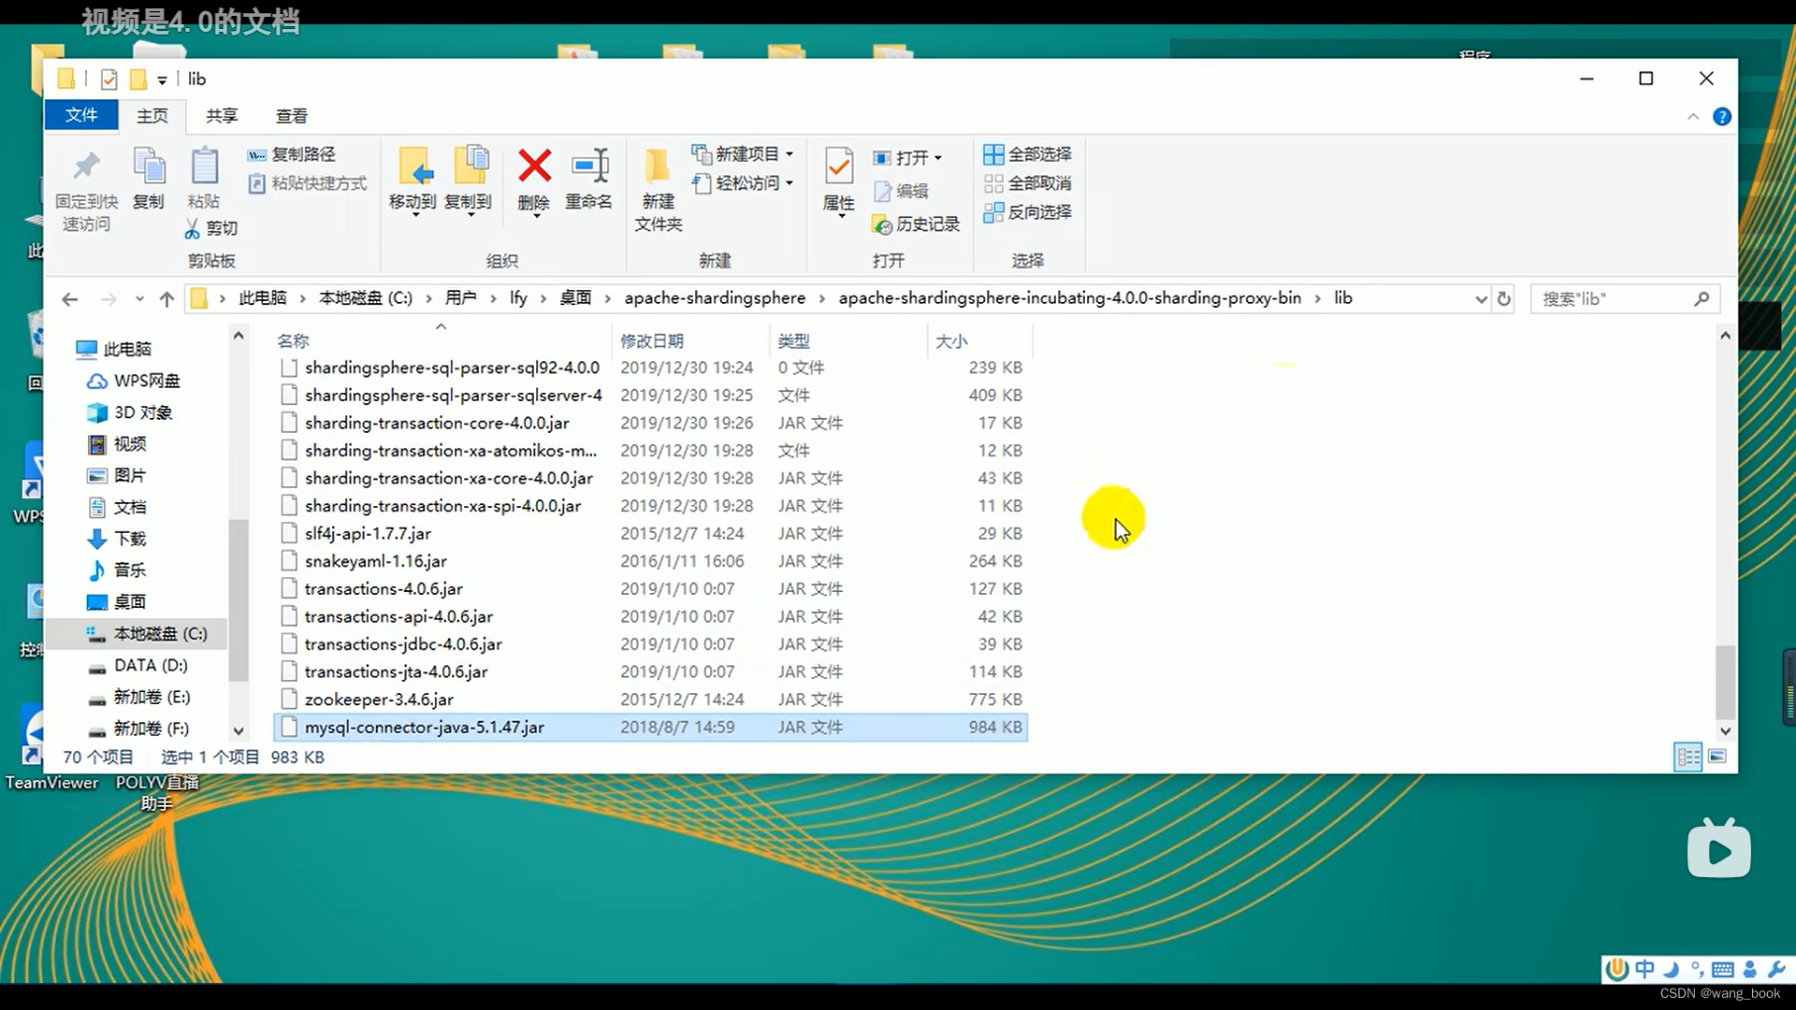The height and width of the screenshot is (1010, 1796).
Task: Open the Easy Access (轻松访问) dropdown
Action: point(744,183)
